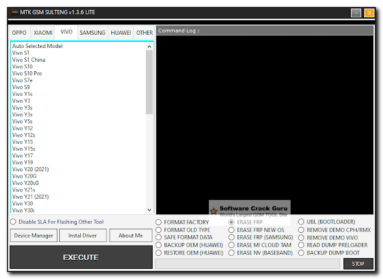This screenshot has width=383, height=279.
Task: Minimize the MTK GSM SULTENG window
Action: click(x=356, y=13)
